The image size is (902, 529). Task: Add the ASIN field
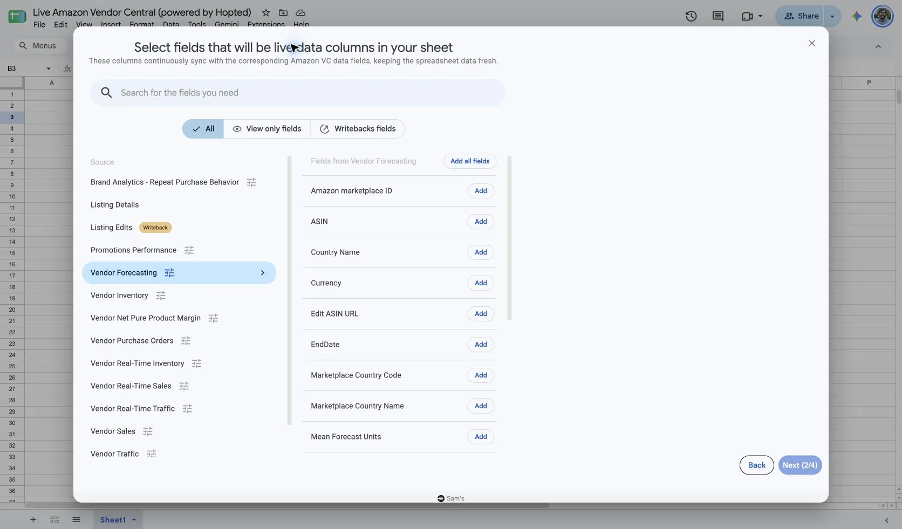pyautogui.click(x=481, y=222)
